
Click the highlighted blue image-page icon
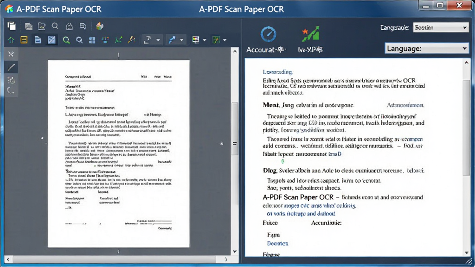pos(52,40)
